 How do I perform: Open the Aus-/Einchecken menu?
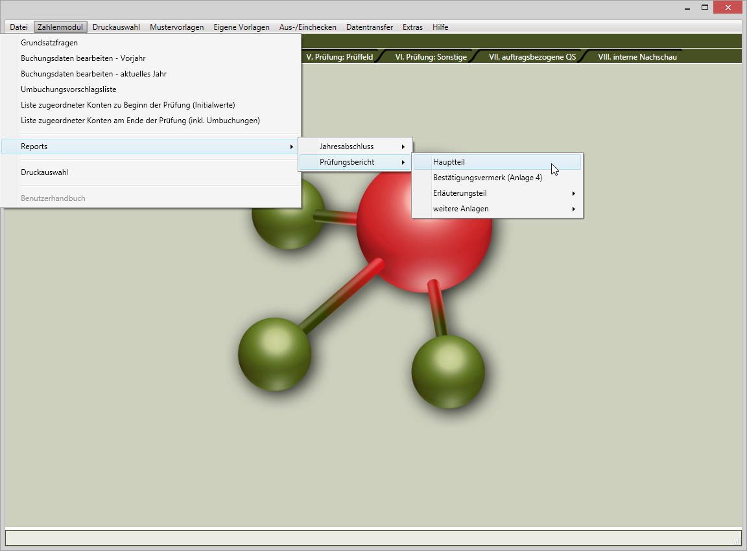tap(307, 27)
